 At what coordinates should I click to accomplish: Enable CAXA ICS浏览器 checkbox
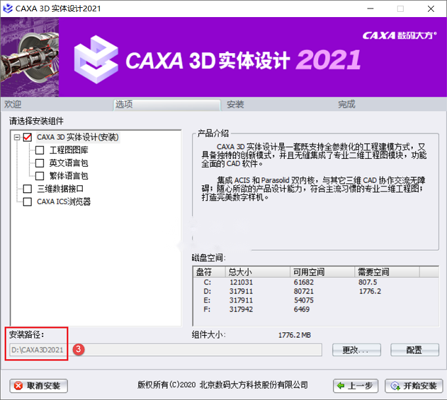(x=28, y=202)
